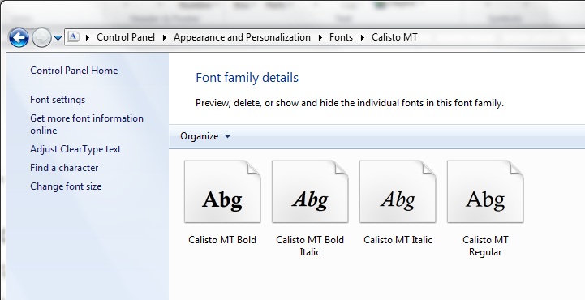The image size is (585, 300).
Task: Open the Organize dropdown menu
Action: click(205, 136)
